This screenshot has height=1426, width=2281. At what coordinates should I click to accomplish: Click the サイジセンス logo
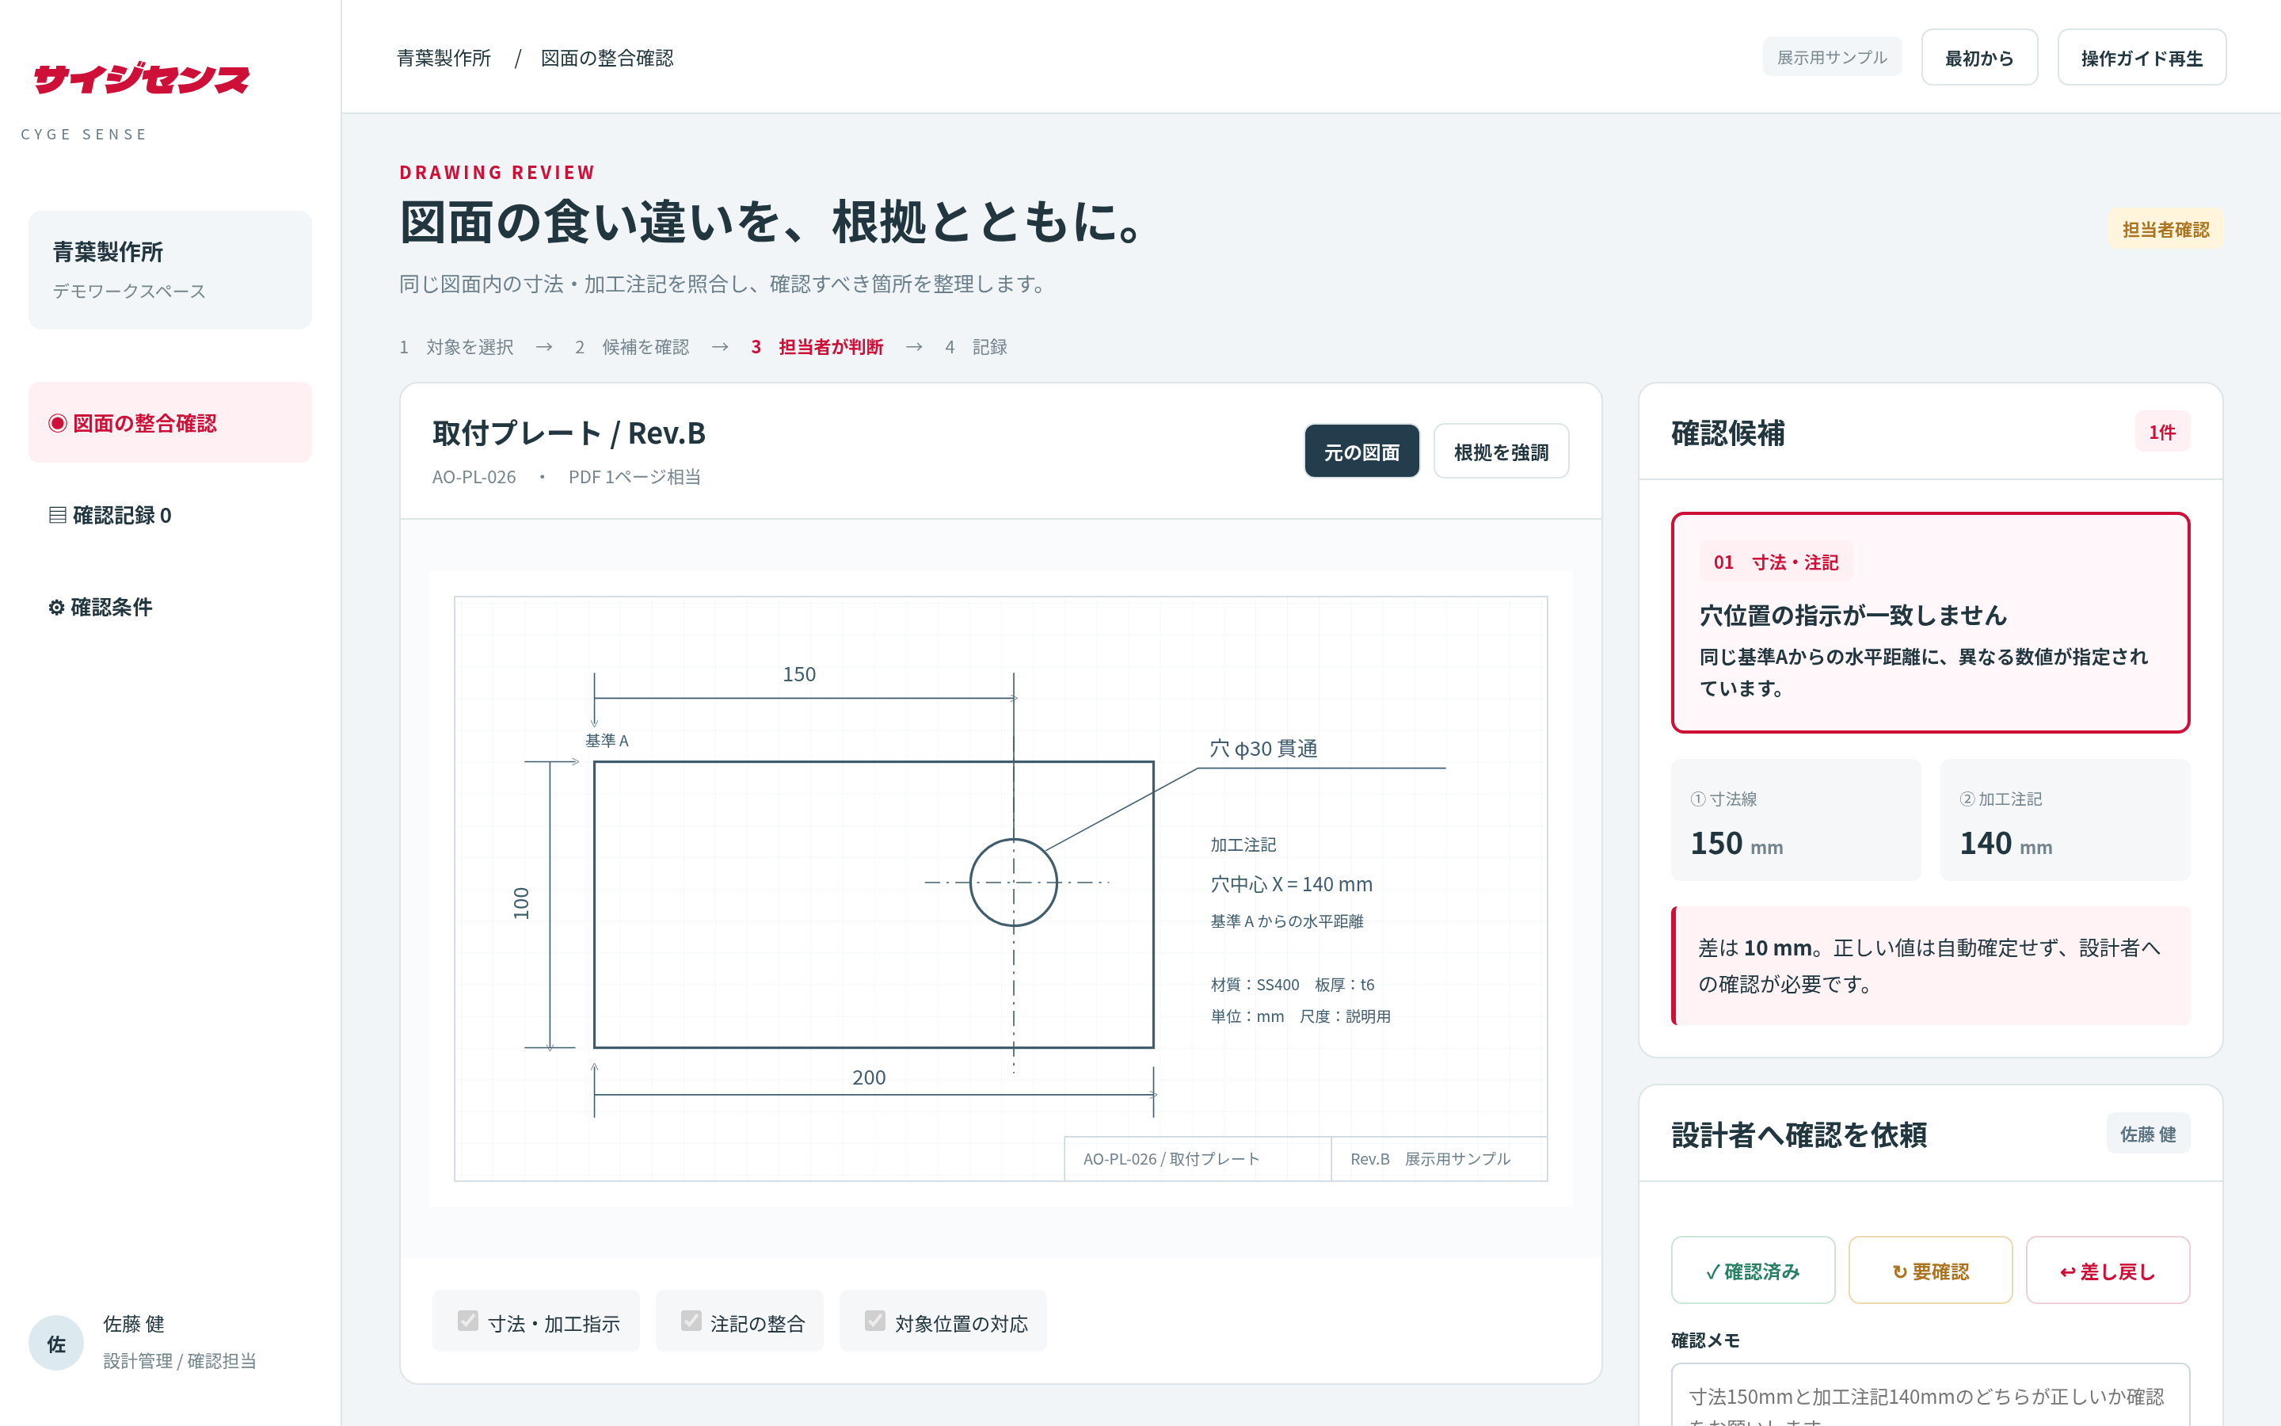[x=142, y=79]
